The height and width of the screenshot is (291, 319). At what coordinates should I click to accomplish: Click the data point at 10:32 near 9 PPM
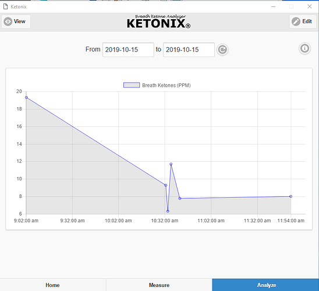click(x=165, y=185)
